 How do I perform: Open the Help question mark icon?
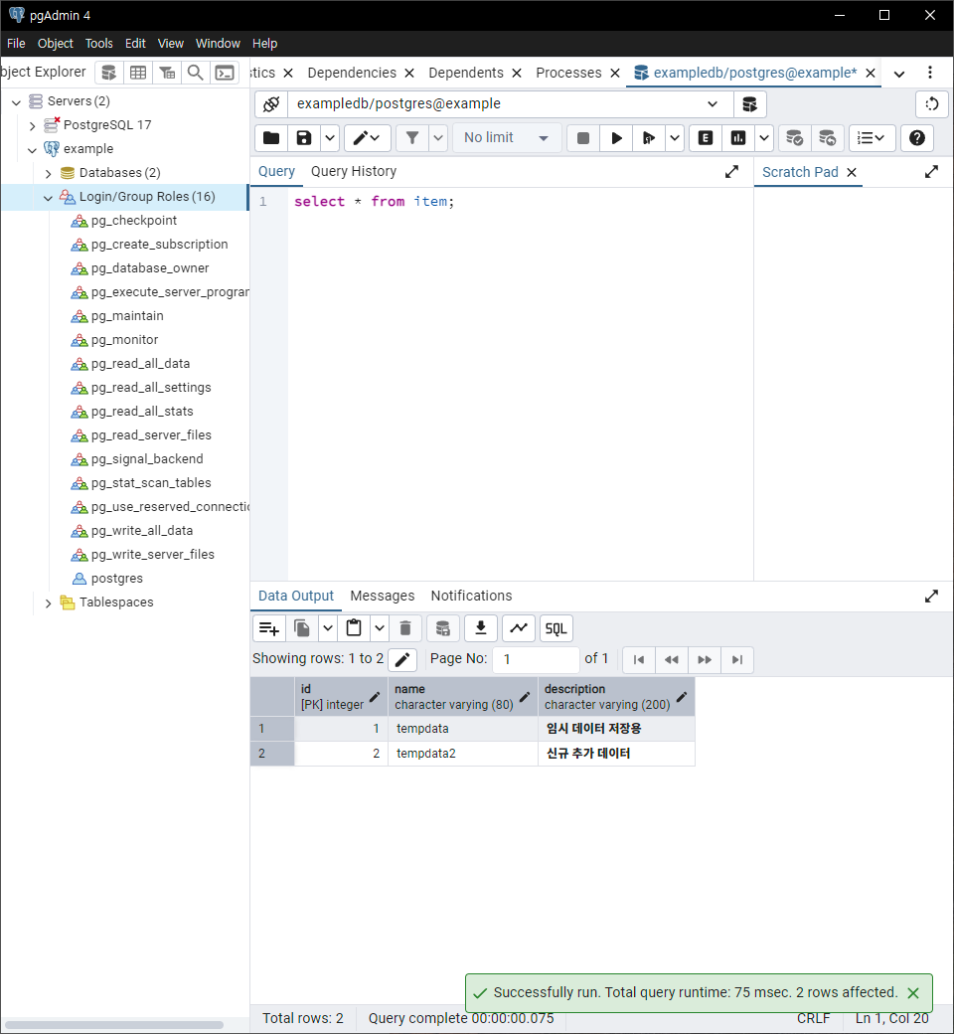917,138
